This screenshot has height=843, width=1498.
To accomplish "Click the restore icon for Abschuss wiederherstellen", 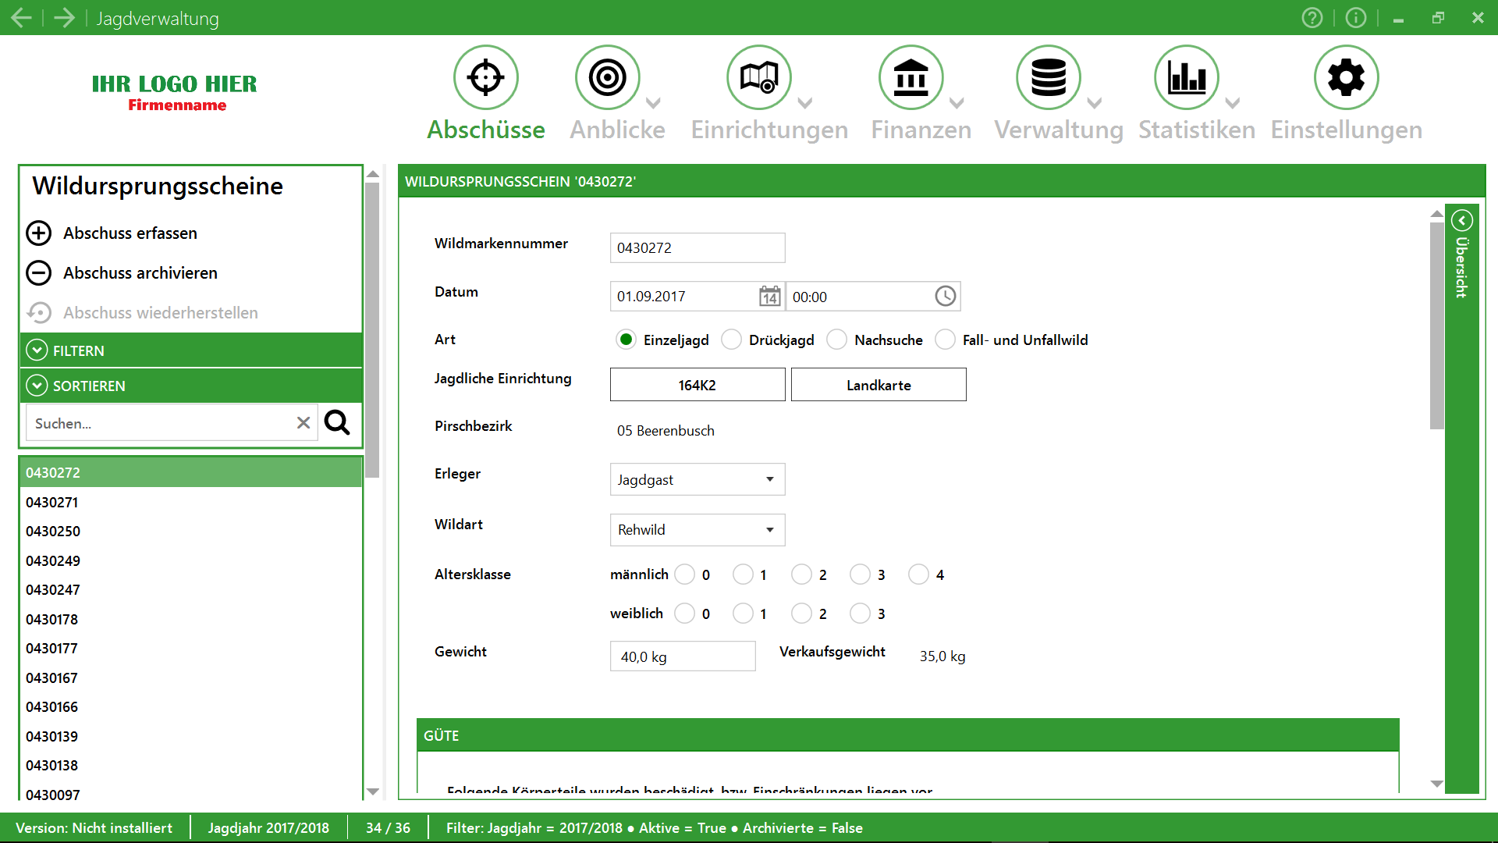I will pos(39,312).
